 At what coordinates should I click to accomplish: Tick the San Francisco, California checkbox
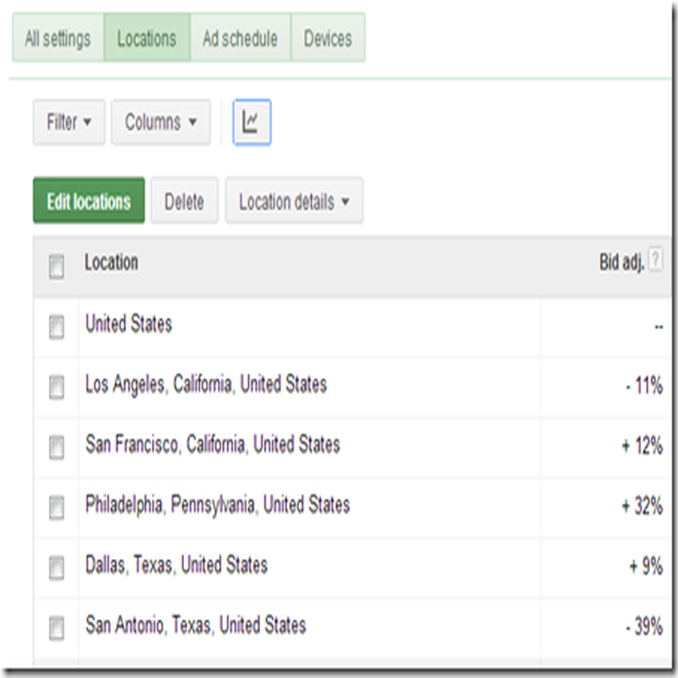pos(57,447)
